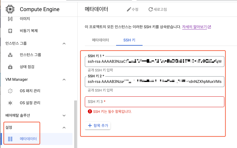
Task: Click the pencil icon next to 수정
Action: [x=129, y=9]
